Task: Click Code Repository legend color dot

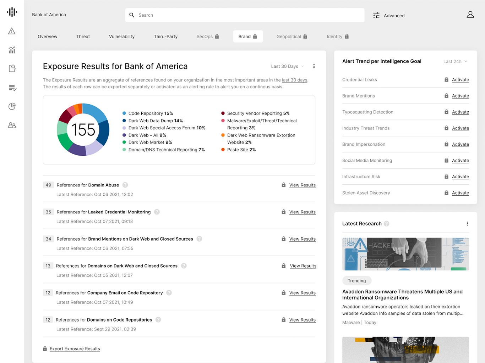Action: click(124, 113)
